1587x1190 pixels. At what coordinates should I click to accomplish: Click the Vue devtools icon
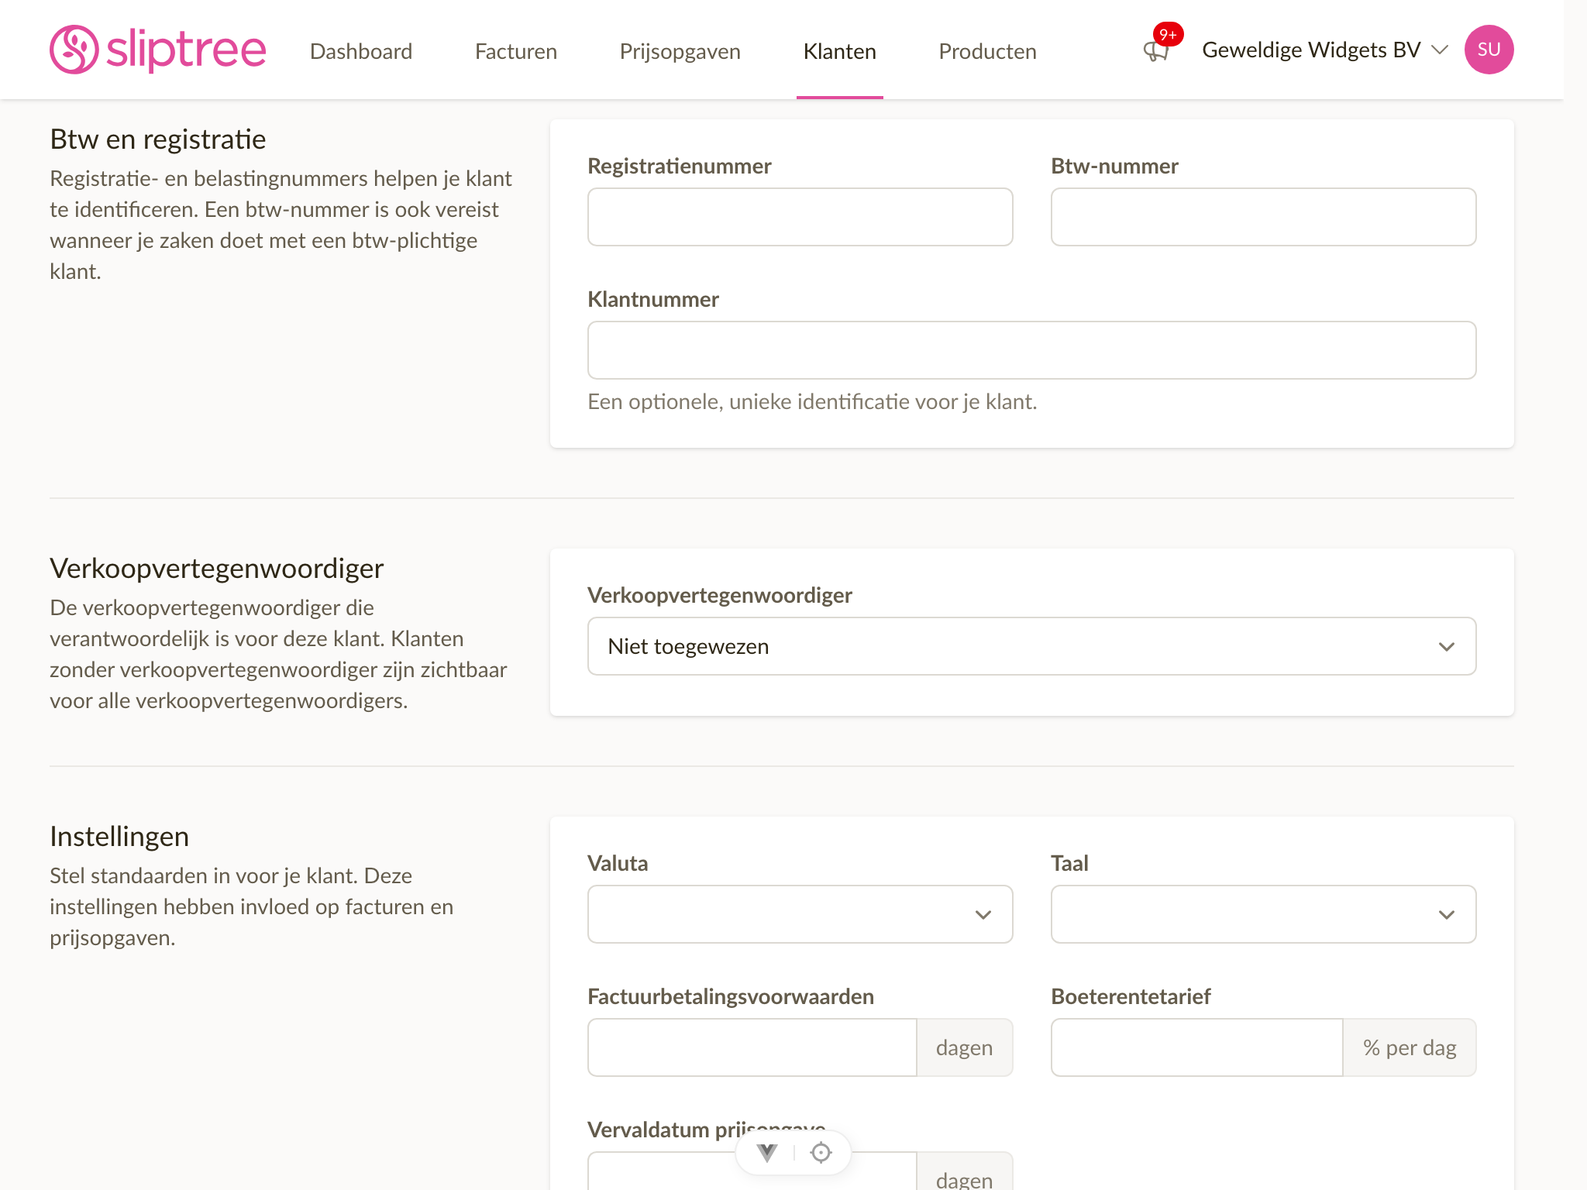(767, 1153)
